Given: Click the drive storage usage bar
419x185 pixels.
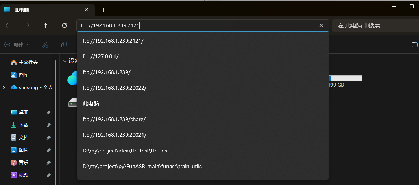Looking at the screenshot, I should tap(345, 78).
